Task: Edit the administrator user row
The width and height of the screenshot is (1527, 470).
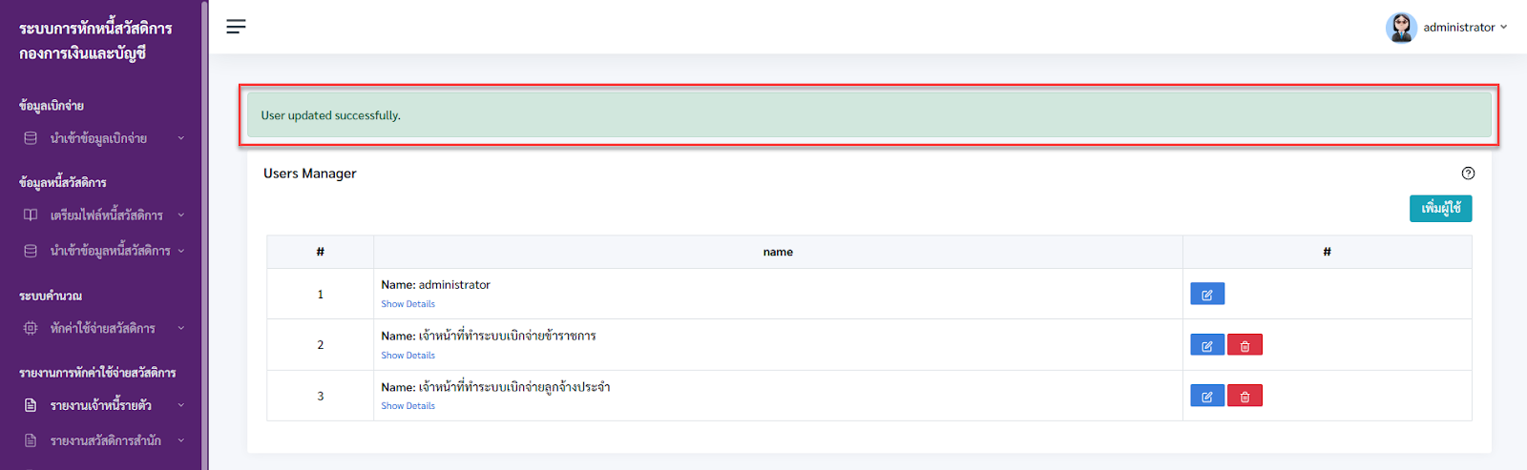Action: pyautogui.click(x=1207, y=294)
